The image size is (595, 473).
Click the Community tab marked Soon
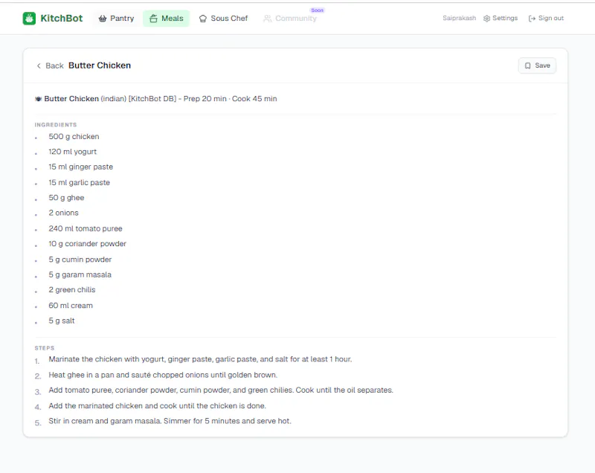pyautogui.click(x=291, y=18)
